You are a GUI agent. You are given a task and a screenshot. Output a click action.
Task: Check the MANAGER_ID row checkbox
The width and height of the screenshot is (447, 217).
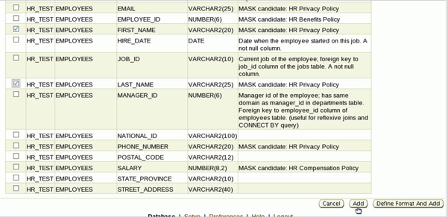pyautogui.click(x=16, y=94)
